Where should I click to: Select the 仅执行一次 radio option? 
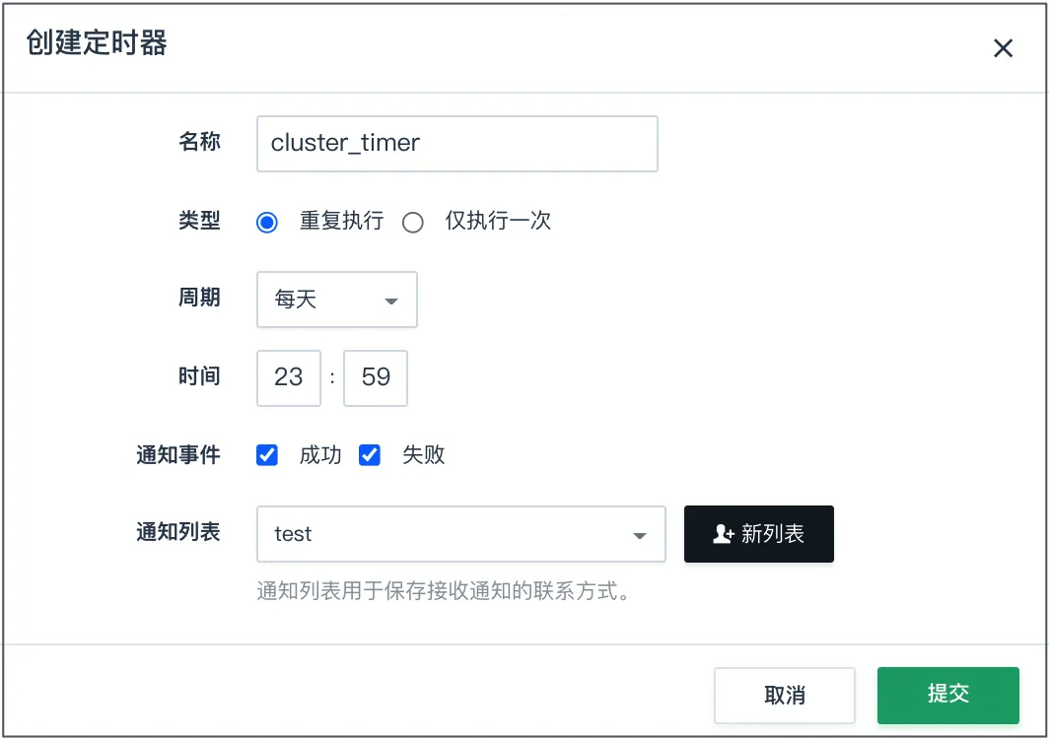[413, 222]
